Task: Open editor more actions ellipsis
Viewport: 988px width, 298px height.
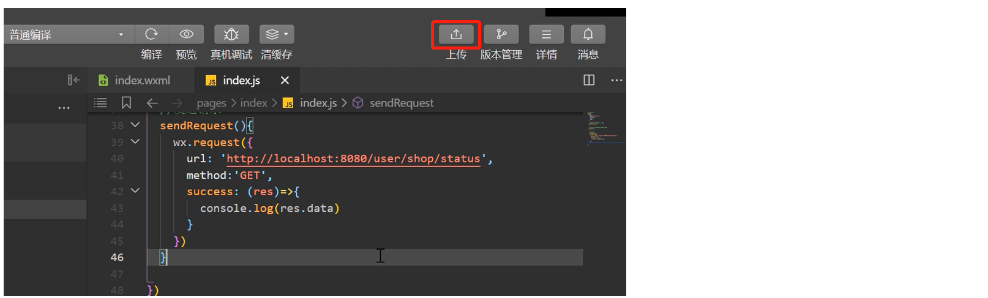Action: coord(616,80)
